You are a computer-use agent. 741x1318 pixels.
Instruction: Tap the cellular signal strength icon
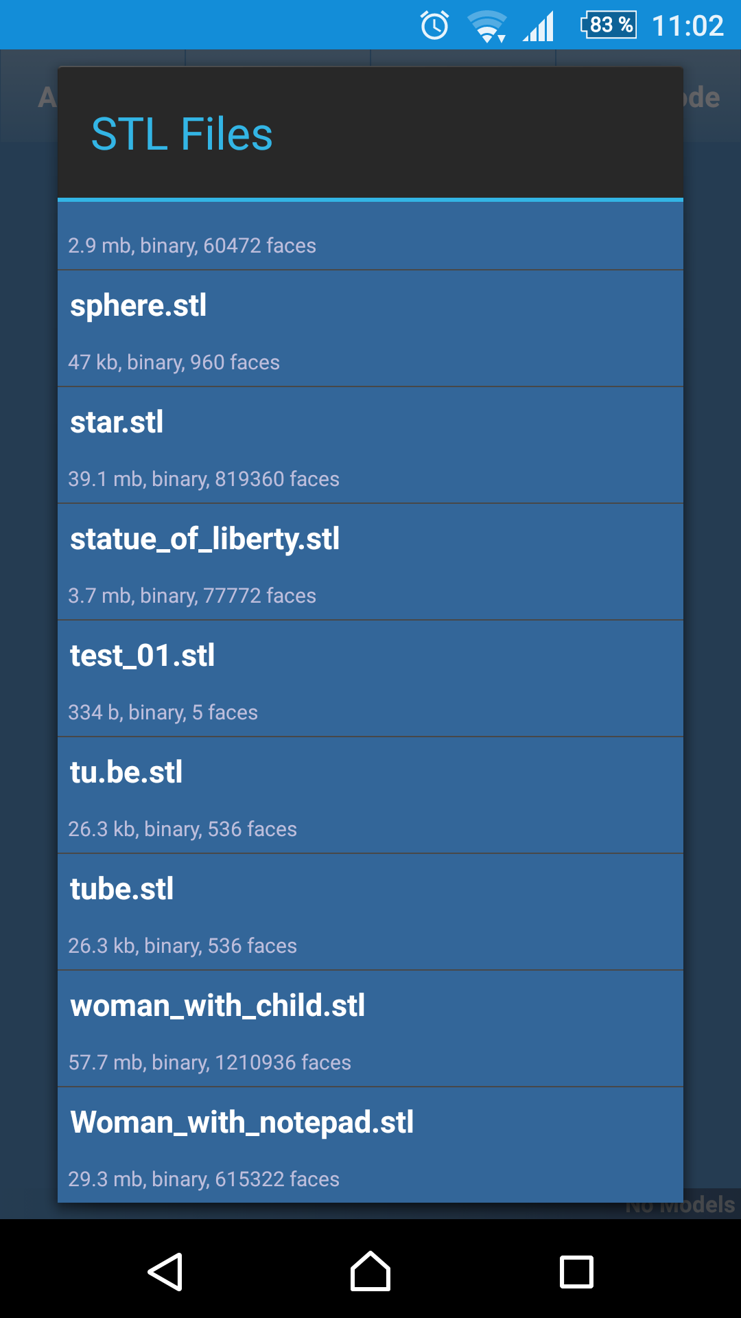[541, 25]
